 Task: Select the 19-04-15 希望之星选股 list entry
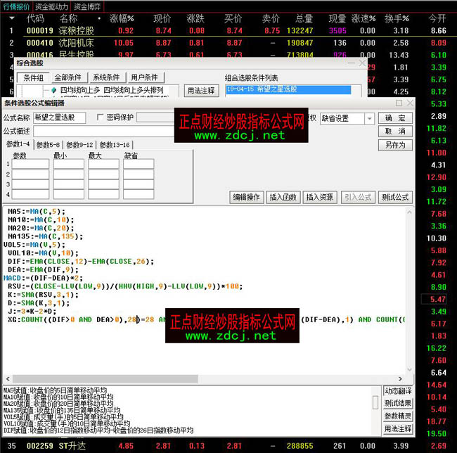point(288,90)
